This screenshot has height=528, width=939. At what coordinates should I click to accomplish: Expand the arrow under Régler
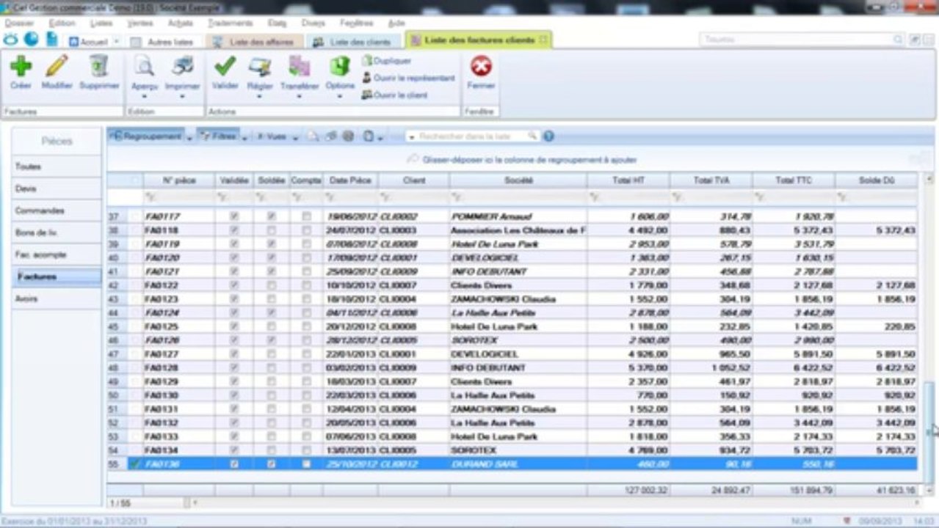(259, 96)
